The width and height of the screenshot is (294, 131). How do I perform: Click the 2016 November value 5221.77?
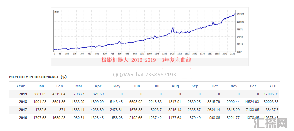[x=233, y=118]
